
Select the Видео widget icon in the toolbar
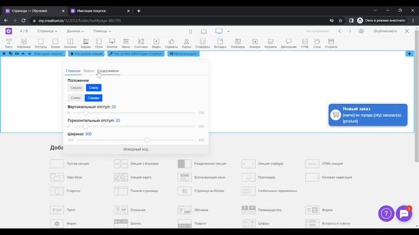point(156,43)
